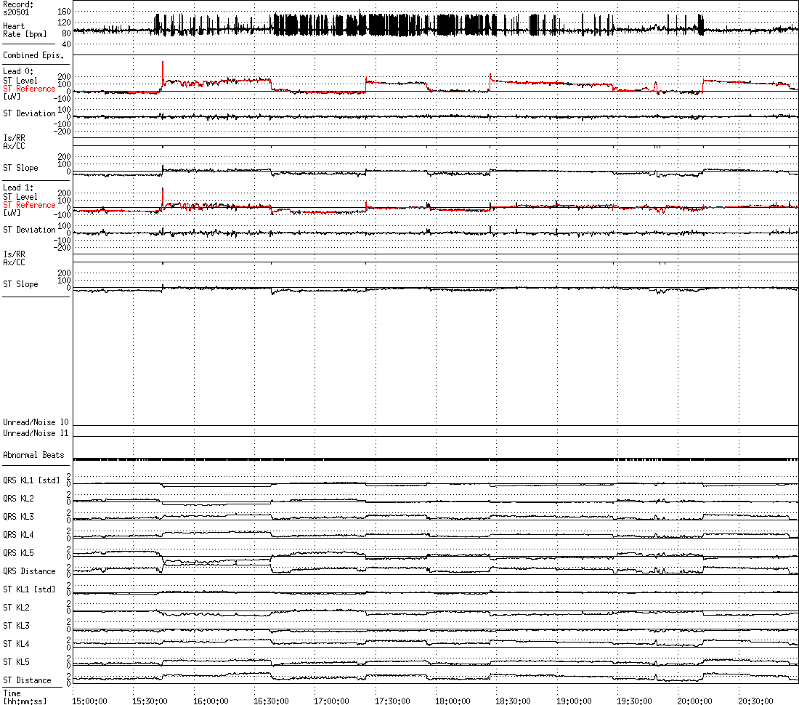Screen dimensions: 799x705
Task: Click the ST Distance row label
Action: tap(27, 680)
